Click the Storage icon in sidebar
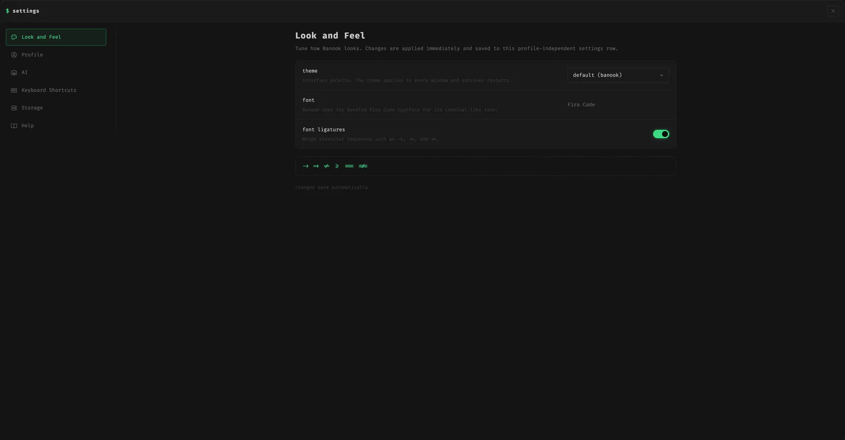The width and height of the screenshot is (845, 440). [14, 108]
